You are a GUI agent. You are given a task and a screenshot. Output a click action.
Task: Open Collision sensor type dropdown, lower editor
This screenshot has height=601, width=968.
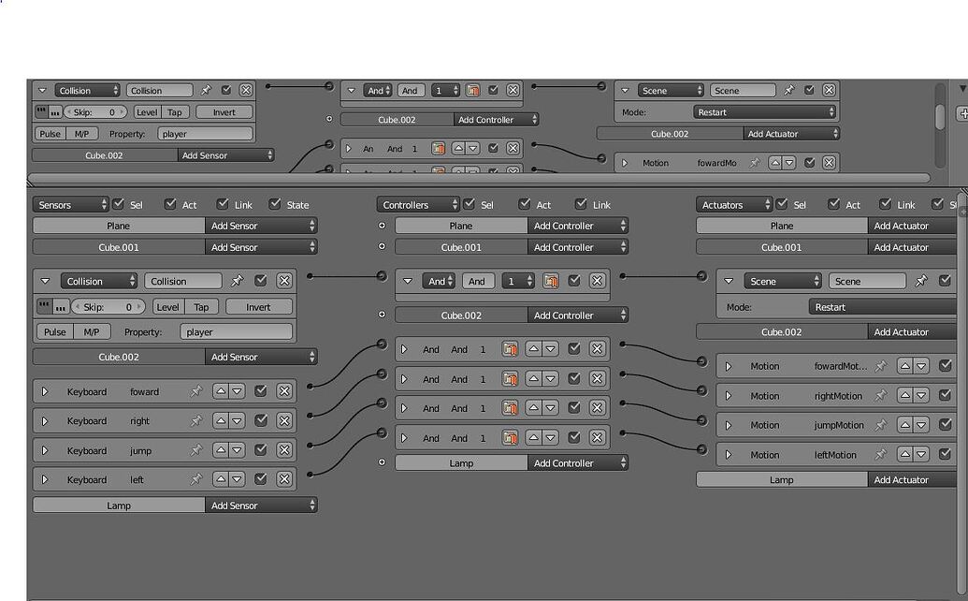click(x=99, y=281)
